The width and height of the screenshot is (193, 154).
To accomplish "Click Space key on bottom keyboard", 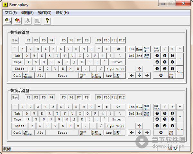I will (62, 132).
